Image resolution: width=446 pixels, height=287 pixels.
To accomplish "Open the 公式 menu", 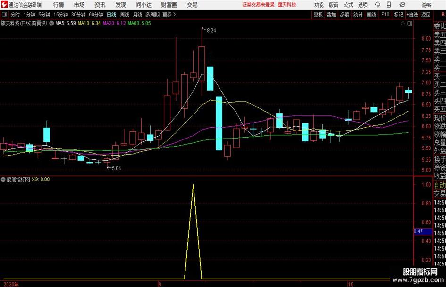I will [x=348, y=5].
